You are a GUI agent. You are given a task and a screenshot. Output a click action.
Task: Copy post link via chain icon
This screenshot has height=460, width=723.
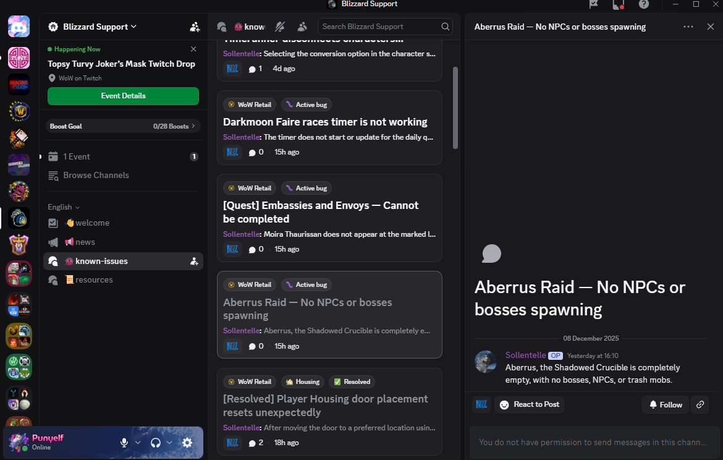[x=700, y=404]
